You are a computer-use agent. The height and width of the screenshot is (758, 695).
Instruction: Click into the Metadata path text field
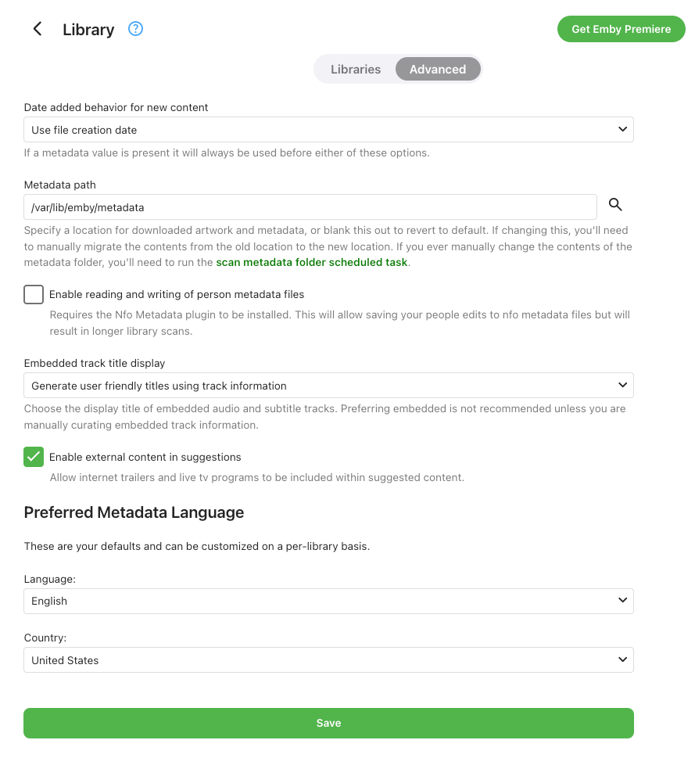310,207
